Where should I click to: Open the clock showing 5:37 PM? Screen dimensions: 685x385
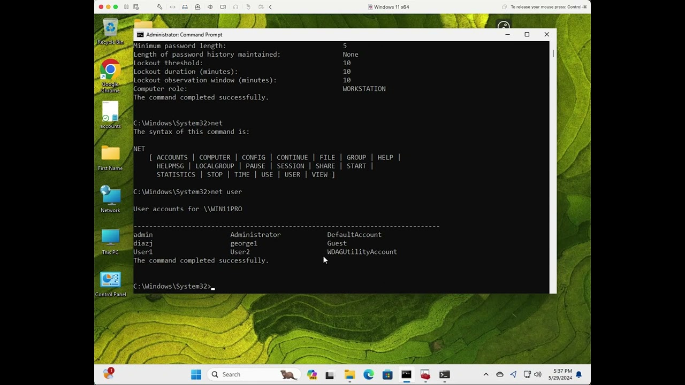pos(559,374)
